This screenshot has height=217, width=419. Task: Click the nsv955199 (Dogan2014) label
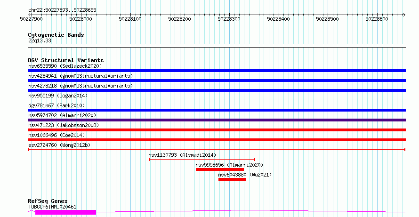point(58,96)
